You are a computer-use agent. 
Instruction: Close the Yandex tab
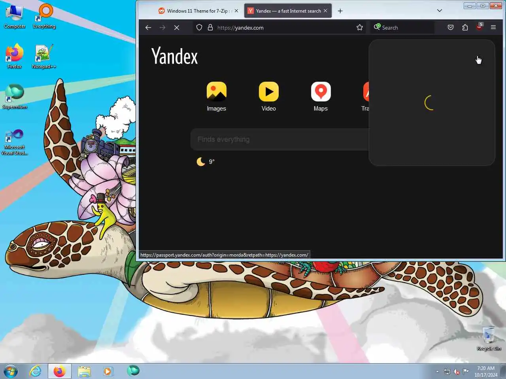[x=325, y=11]
